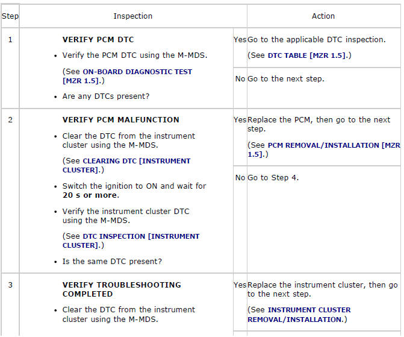
Task: Click the VERIFY PCM MALFUNCTION heading
Action: pos(120,120)
